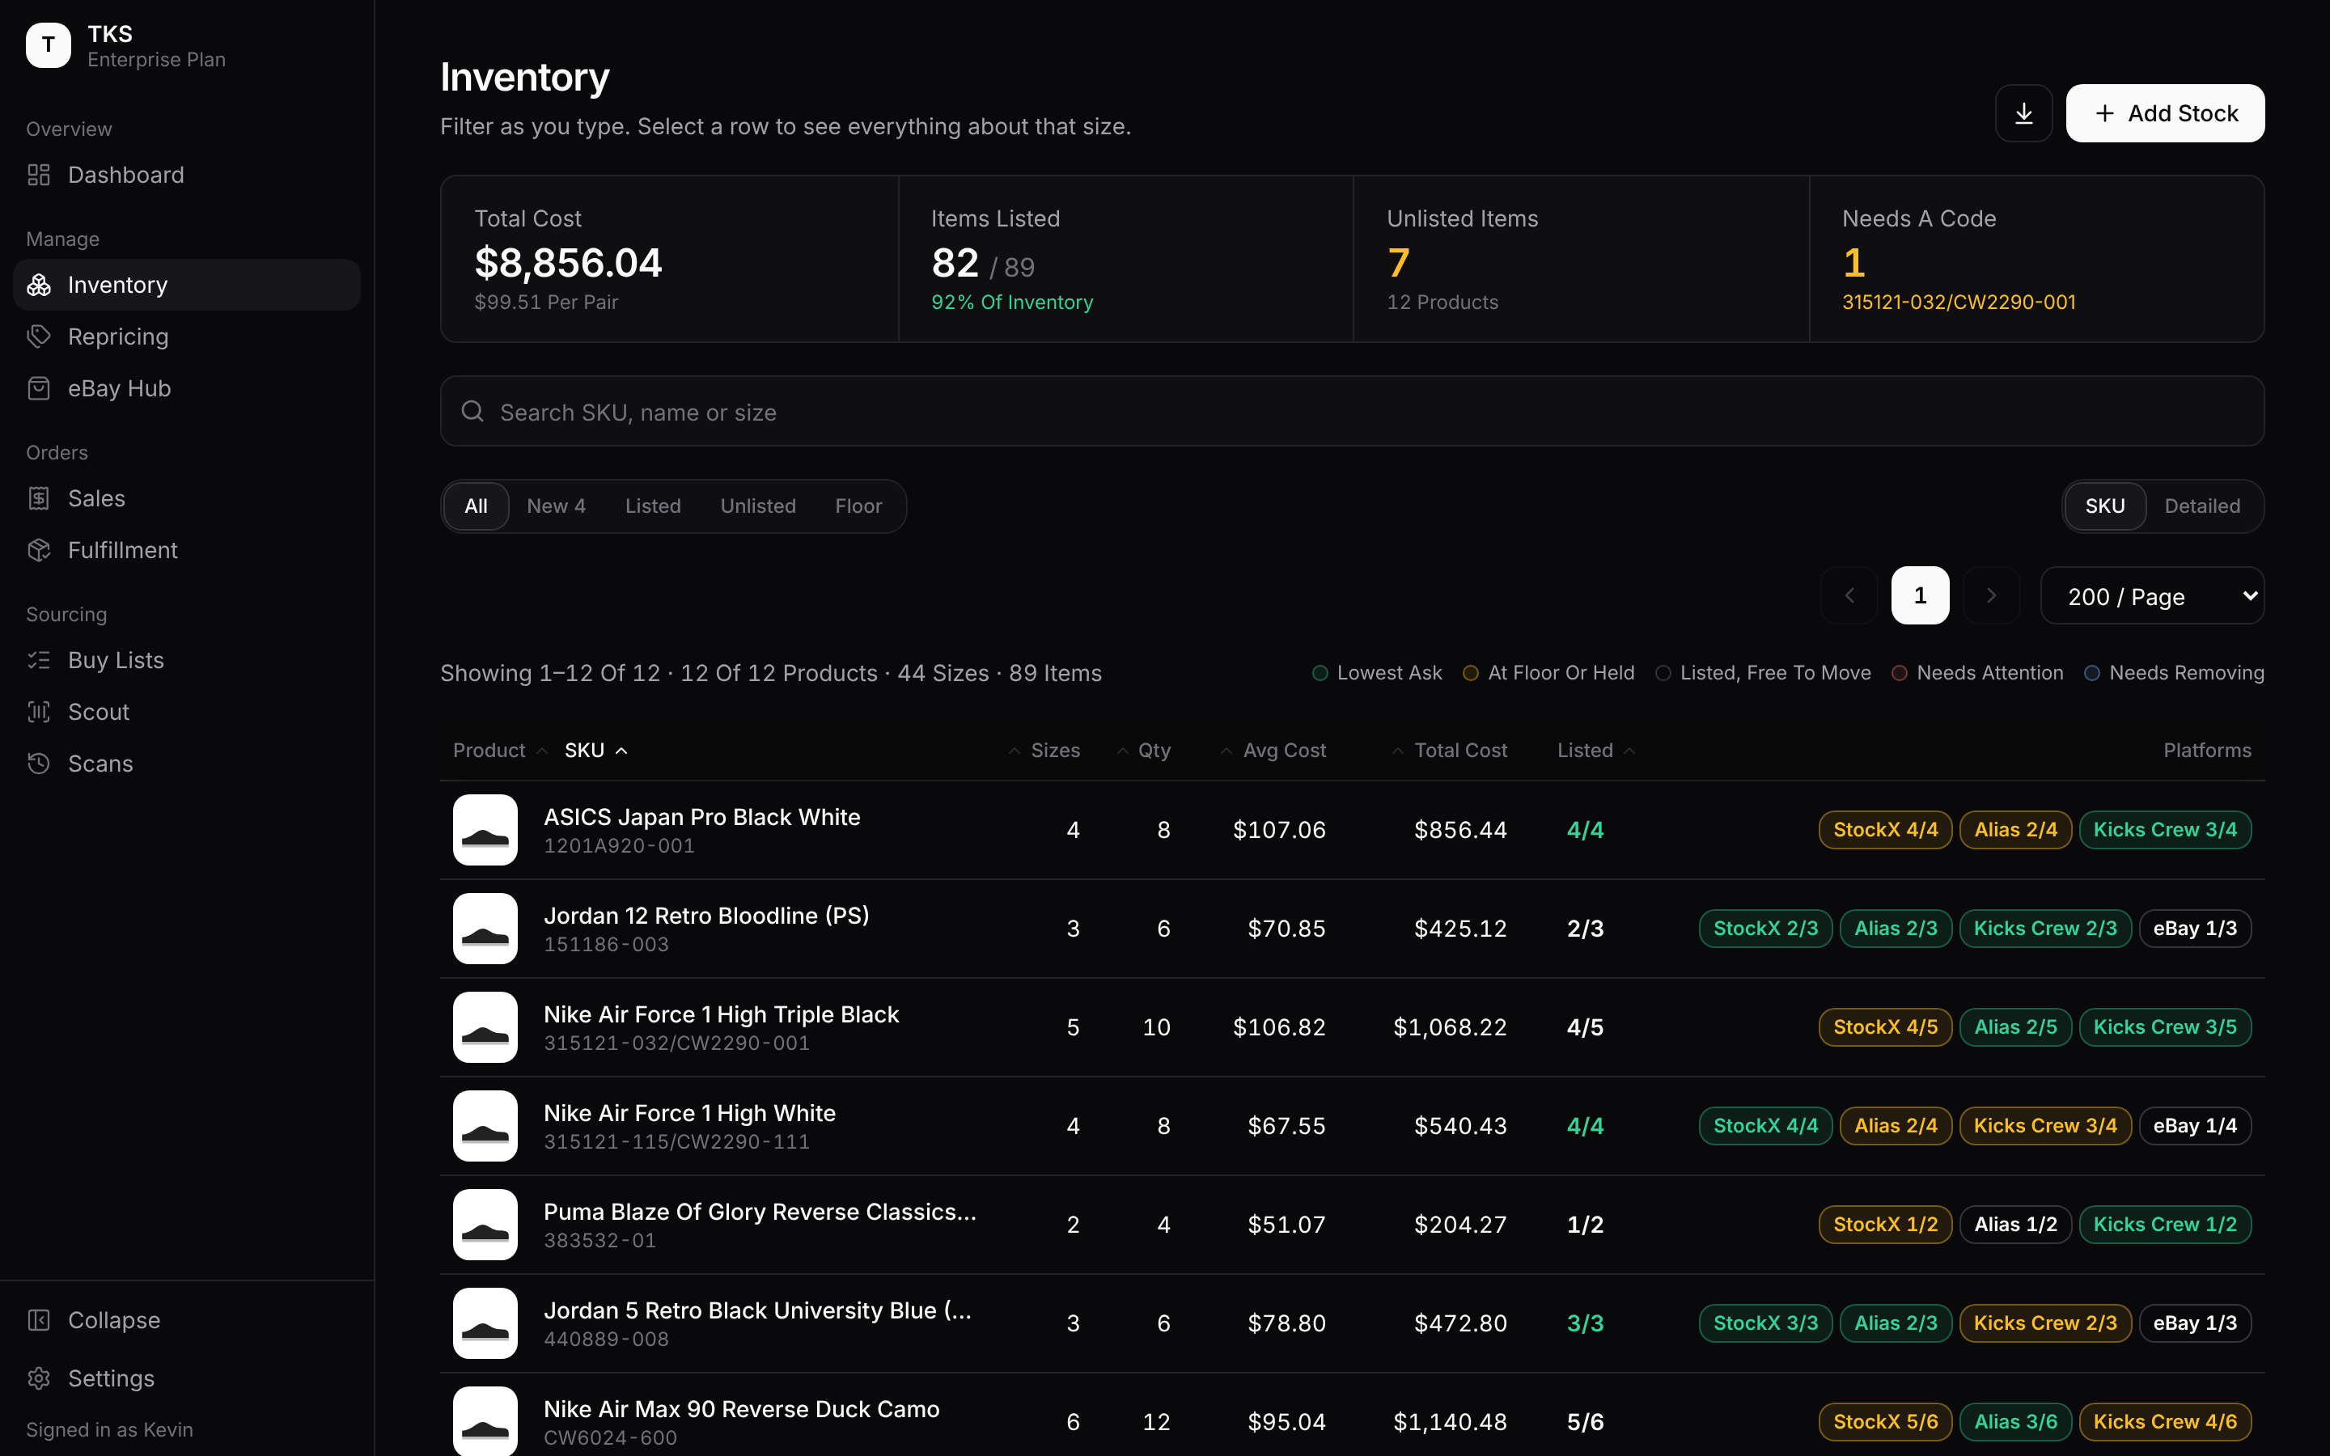The image size is (2330, 1456).
Task: Click eBay 1/3 badge on Jordan 12 row
Action: [x=2195, y=929]
